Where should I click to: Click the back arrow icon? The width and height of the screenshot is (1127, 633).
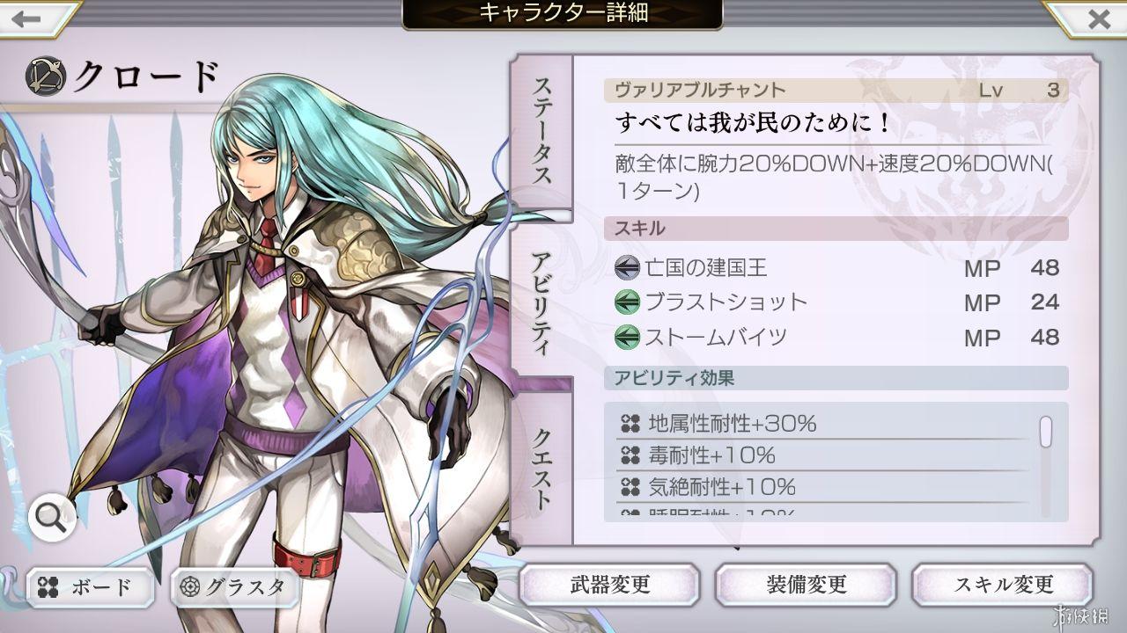click(x=26, y=18)
